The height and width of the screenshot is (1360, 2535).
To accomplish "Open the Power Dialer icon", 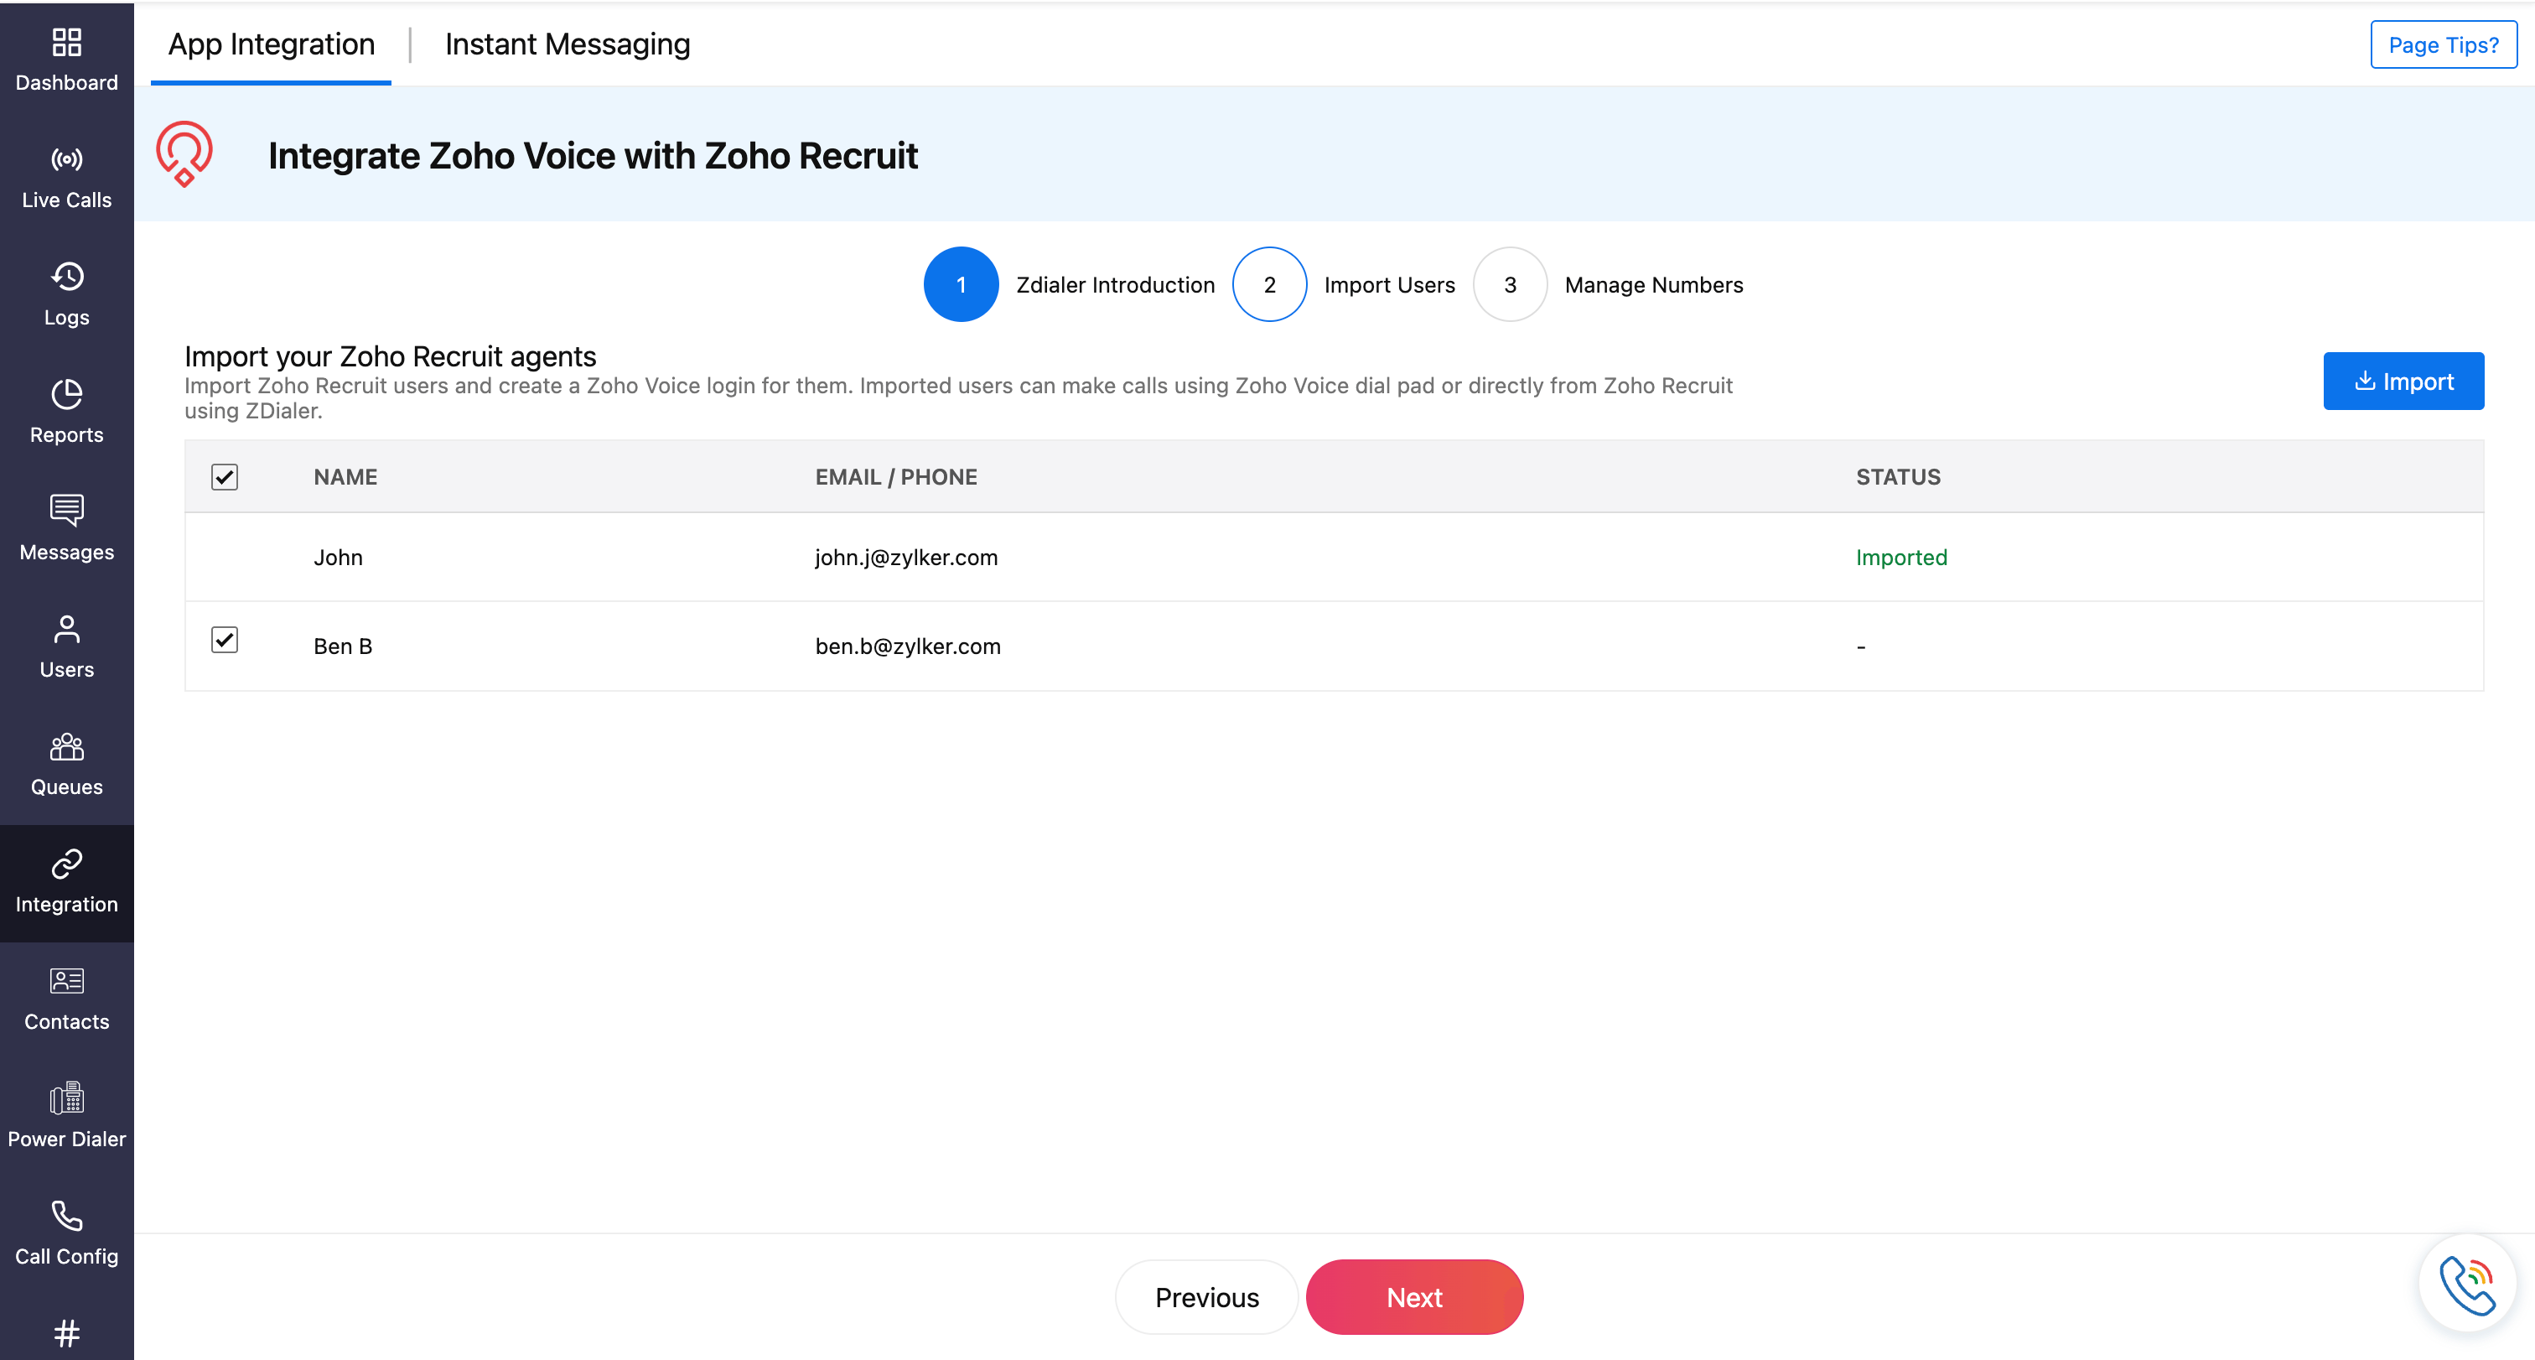I will click(66, 1098).
